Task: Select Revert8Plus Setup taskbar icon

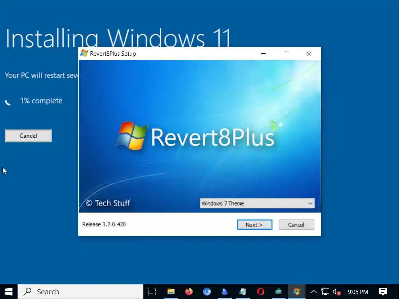Action: click(297, 292)
